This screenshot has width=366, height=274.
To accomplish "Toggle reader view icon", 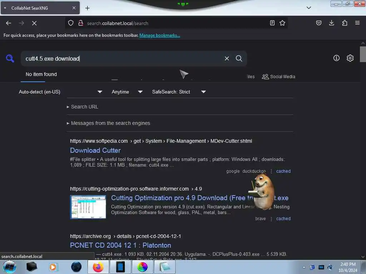I will click(x=272, y=23).
